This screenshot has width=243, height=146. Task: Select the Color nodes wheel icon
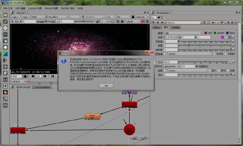pos(5,41)
